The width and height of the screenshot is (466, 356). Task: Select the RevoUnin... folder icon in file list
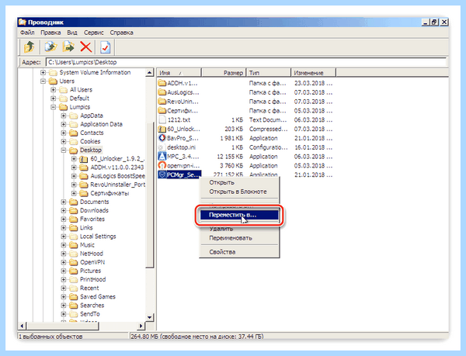click(x=162, y=102)
